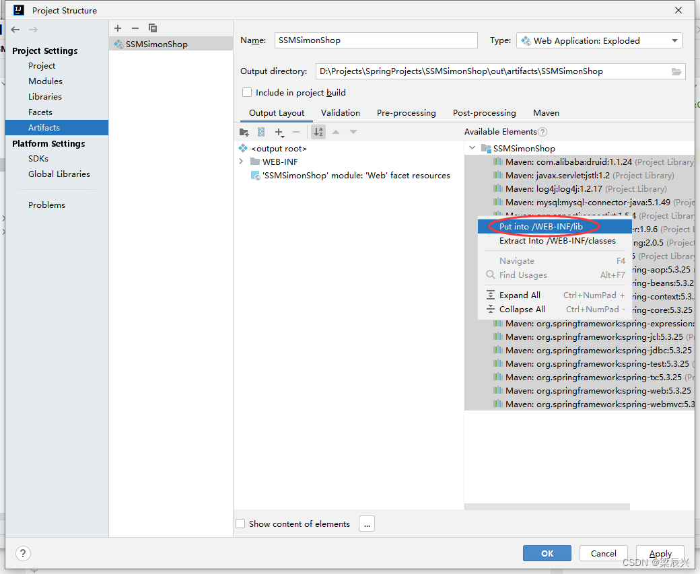
Task: Open Project under Project Settings
Action: pyautogui.click(x=42, y=66)
